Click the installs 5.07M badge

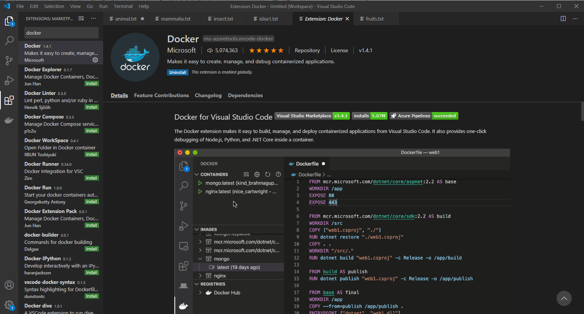pyautogui.click(x=369, y=116)
